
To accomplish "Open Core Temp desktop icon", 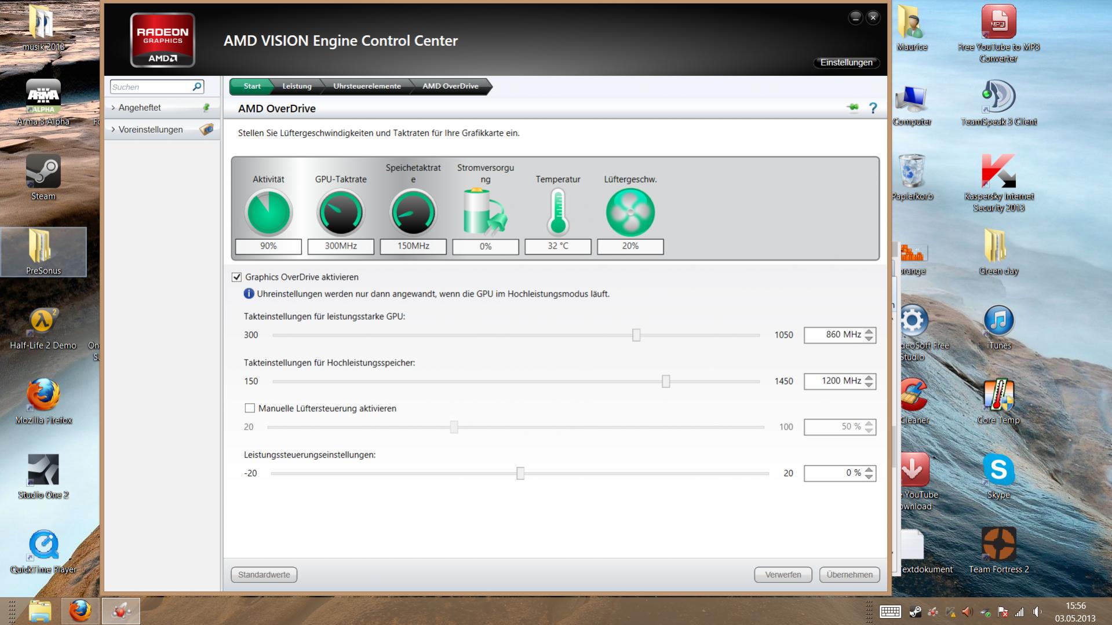I will (x=998, y=401).
